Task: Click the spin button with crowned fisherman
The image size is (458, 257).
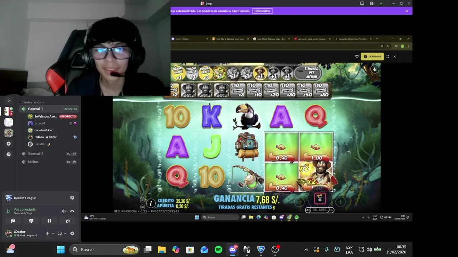Action: pos(320,198)
